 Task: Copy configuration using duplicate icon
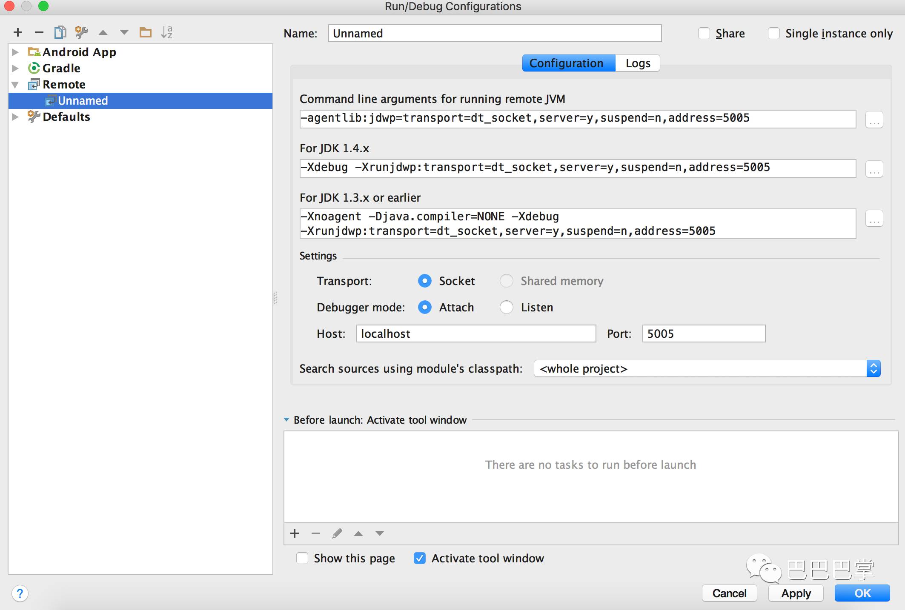(60, 32)
